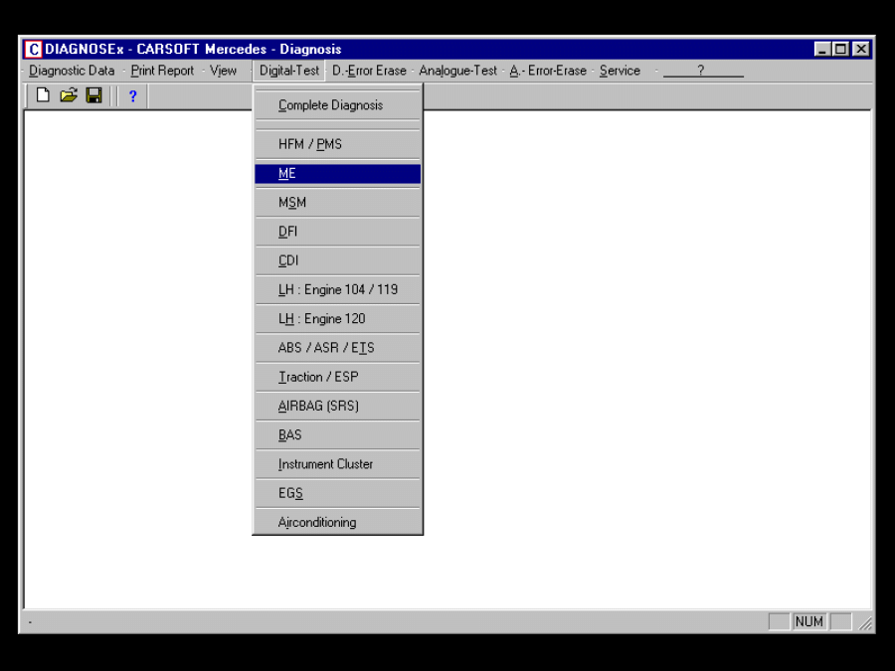Click the New document toolbar icon
Image resolution: width=895 pixels, height=671 pixels.
43,95
